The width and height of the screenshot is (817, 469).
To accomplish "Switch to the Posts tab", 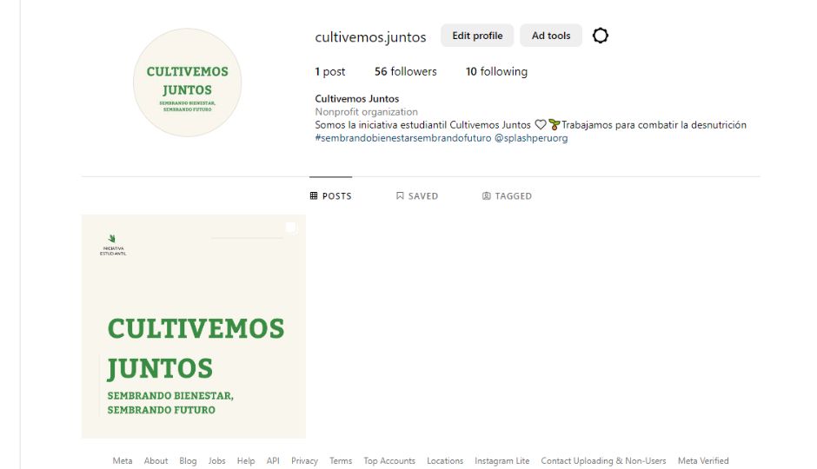I will [x=330, y=196].
